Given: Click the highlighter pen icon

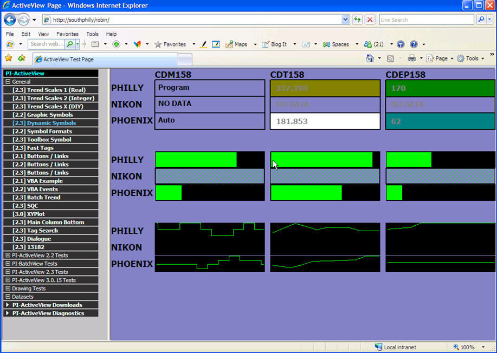Looking at the screenshot, I should pyautogui.click(x=204, y=44).
